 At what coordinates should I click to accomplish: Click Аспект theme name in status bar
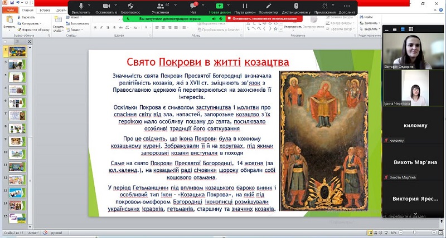coord(33,233)
